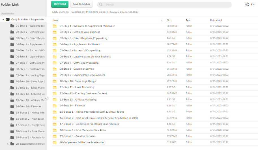258x150 pixels.
Task: Toggle sort order arrow in Name column
Action: [x=162, y=20]
